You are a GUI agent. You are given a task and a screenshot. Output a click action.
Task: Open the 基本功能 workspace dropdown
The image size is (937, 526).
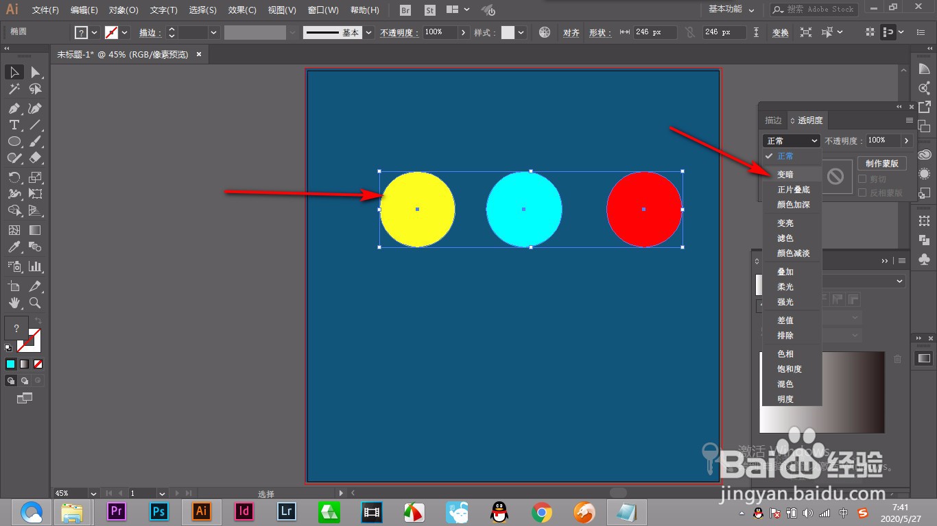pos(731,10)
